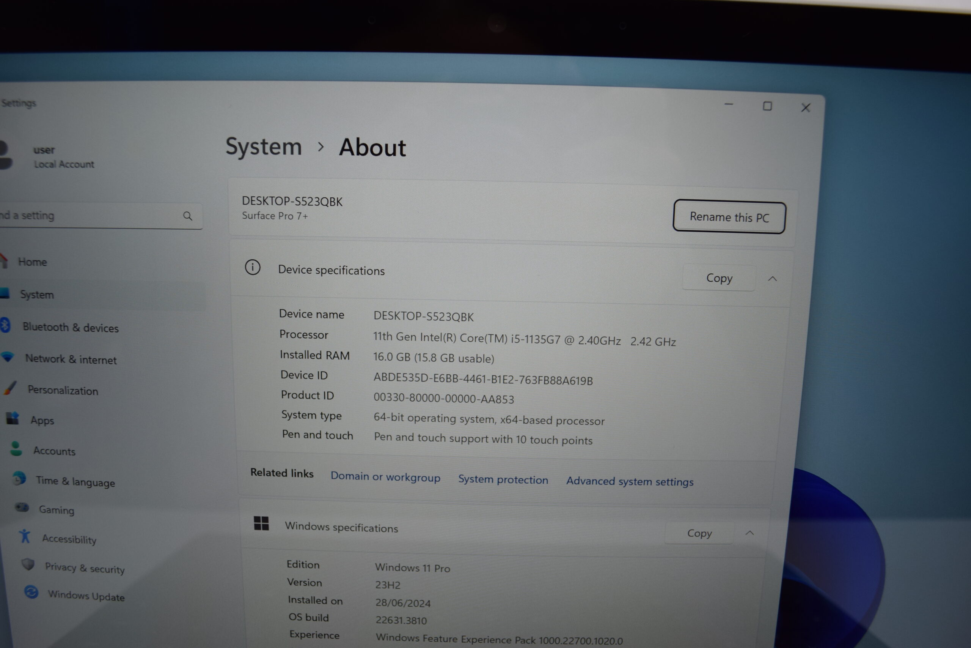971x648 pixels.
Task: Click the Accessibility figure icon
Action: (x=25, y=536)
